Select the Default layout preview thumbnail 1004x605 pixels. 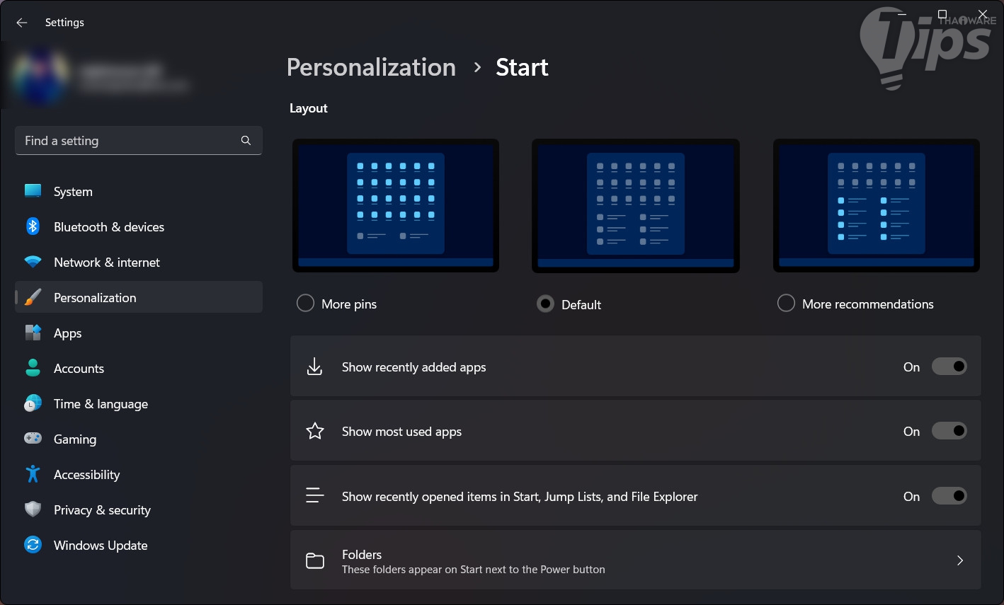click(636, 205)
